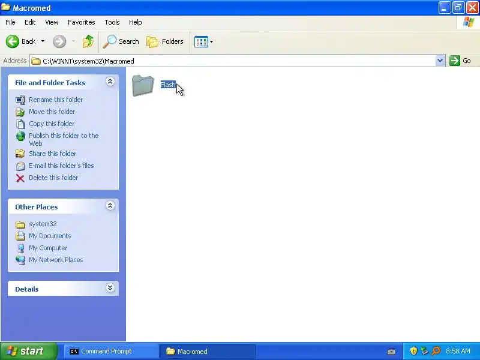480x360 pixels.
Task: Click Delete this folder
Action: click(53, 177)
